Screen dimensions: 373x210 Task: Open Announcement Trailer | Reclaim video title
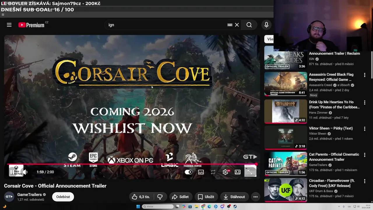point(334,53)
